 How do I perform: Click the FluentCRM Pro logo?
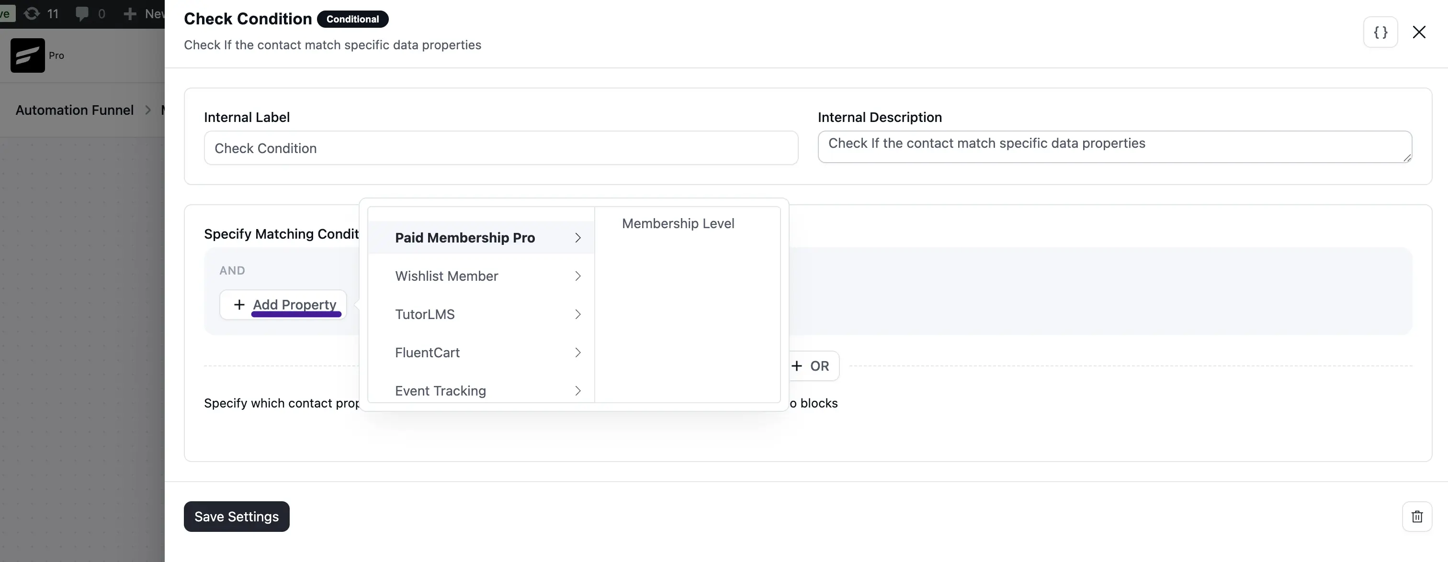[x=28, y=55]
